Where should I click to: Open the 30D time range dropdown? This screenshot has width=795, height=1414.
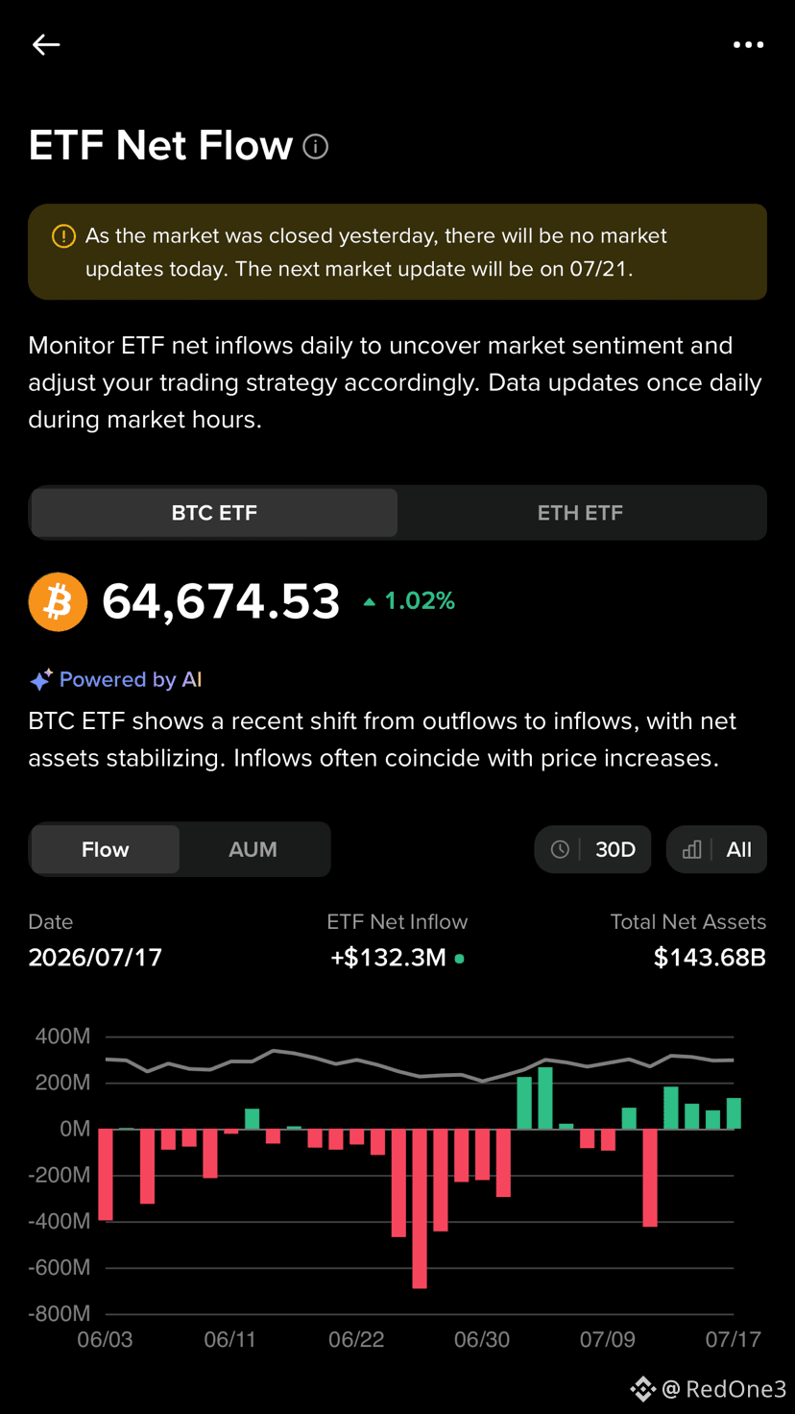point(593,849)
